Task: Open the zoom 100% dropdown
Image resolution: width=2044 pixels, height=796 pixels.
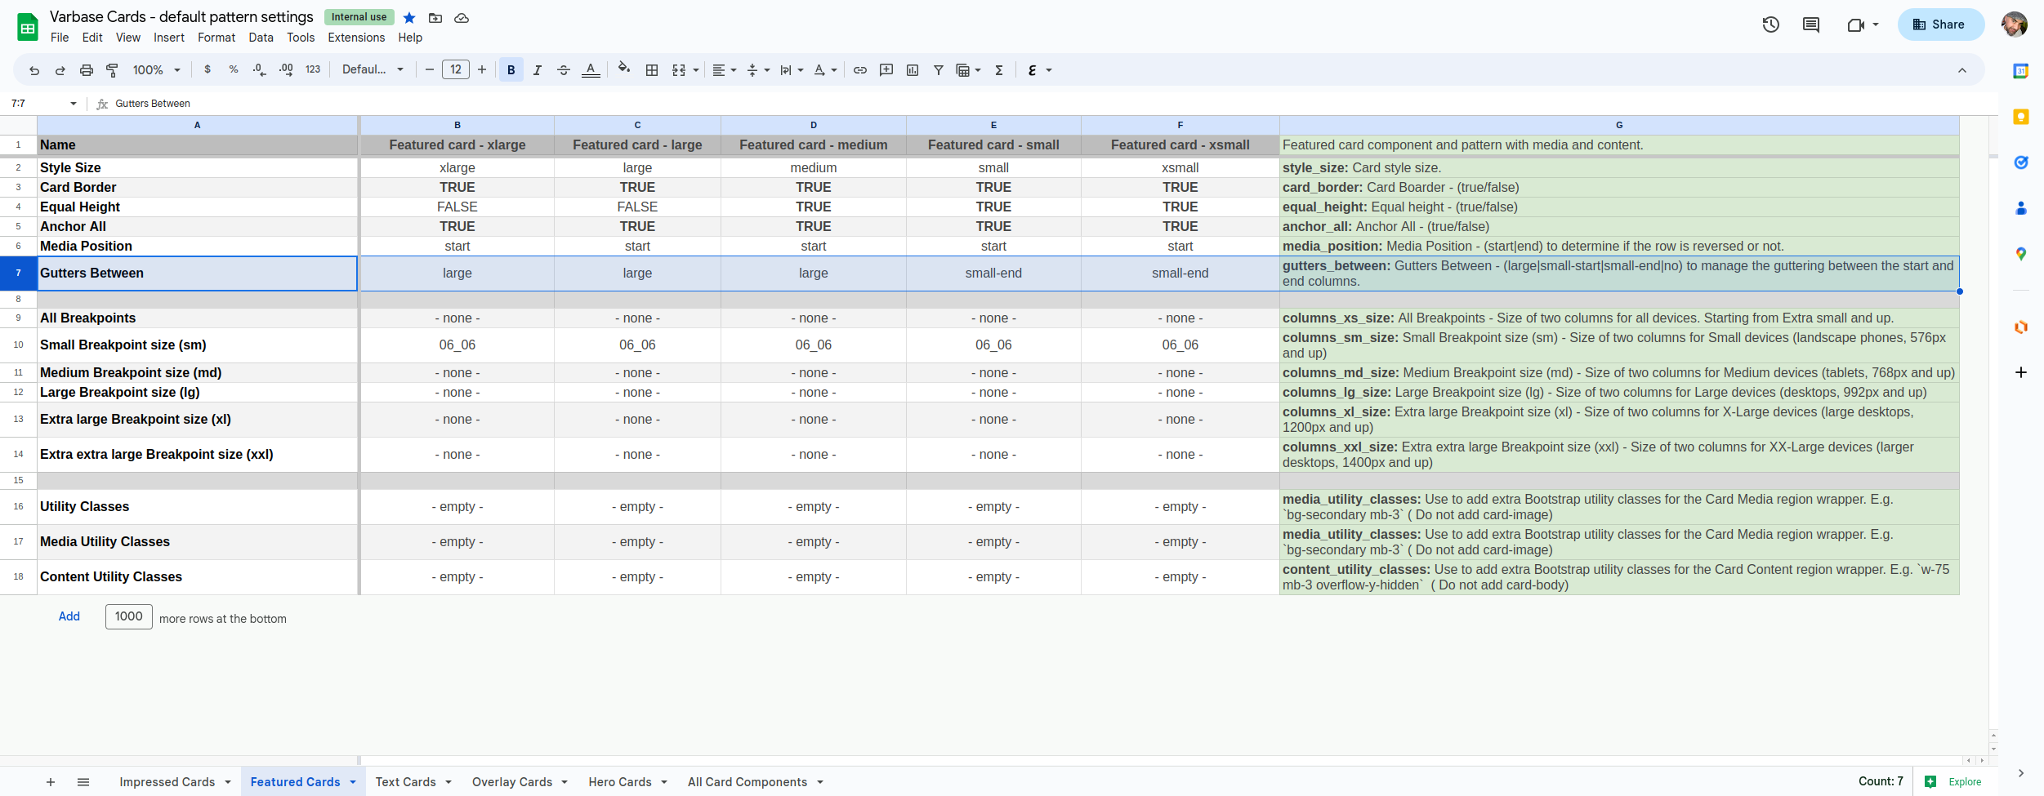Action: tap(156, 70)
